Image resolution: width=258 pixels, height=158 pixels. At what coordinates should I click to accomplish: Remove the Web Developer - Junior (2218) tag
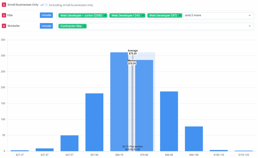(105, 15)
